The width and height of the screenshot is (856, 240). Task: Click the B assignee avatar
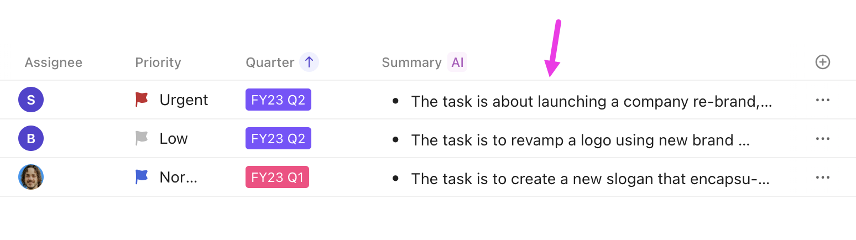point(31,139)
